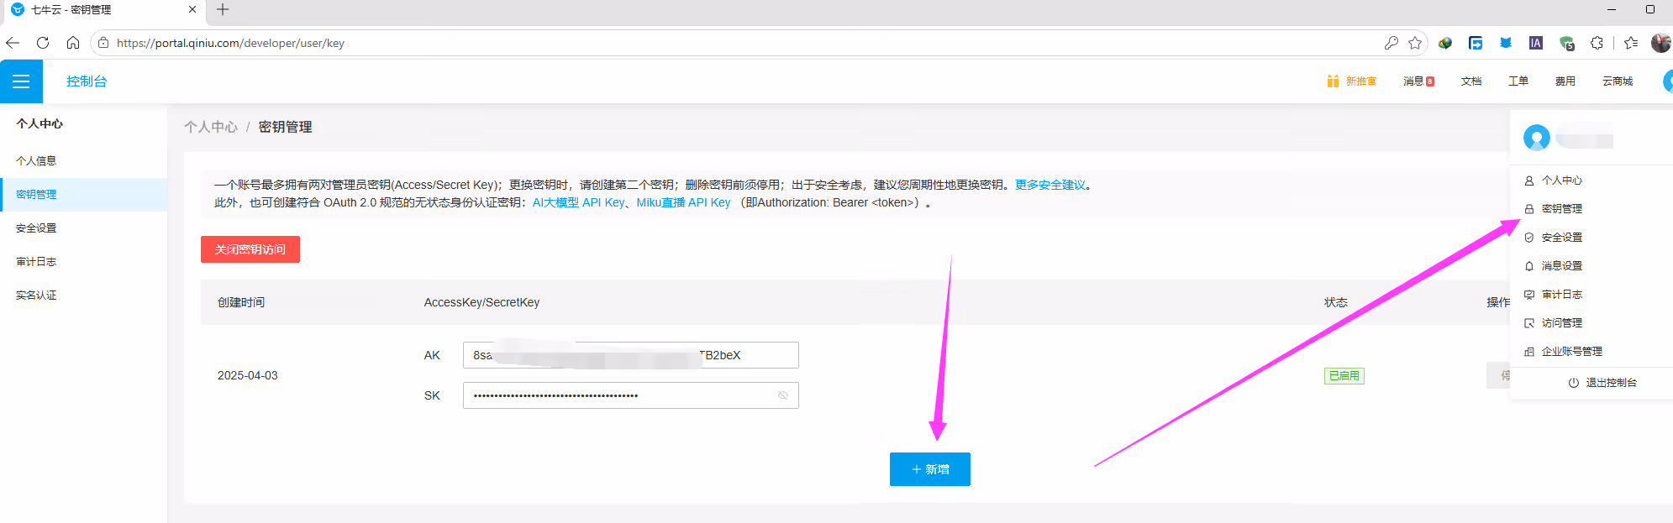Bookmark this page with the star icon
This screenshot has width=1673, height=523.
[x=1415, y=43]
